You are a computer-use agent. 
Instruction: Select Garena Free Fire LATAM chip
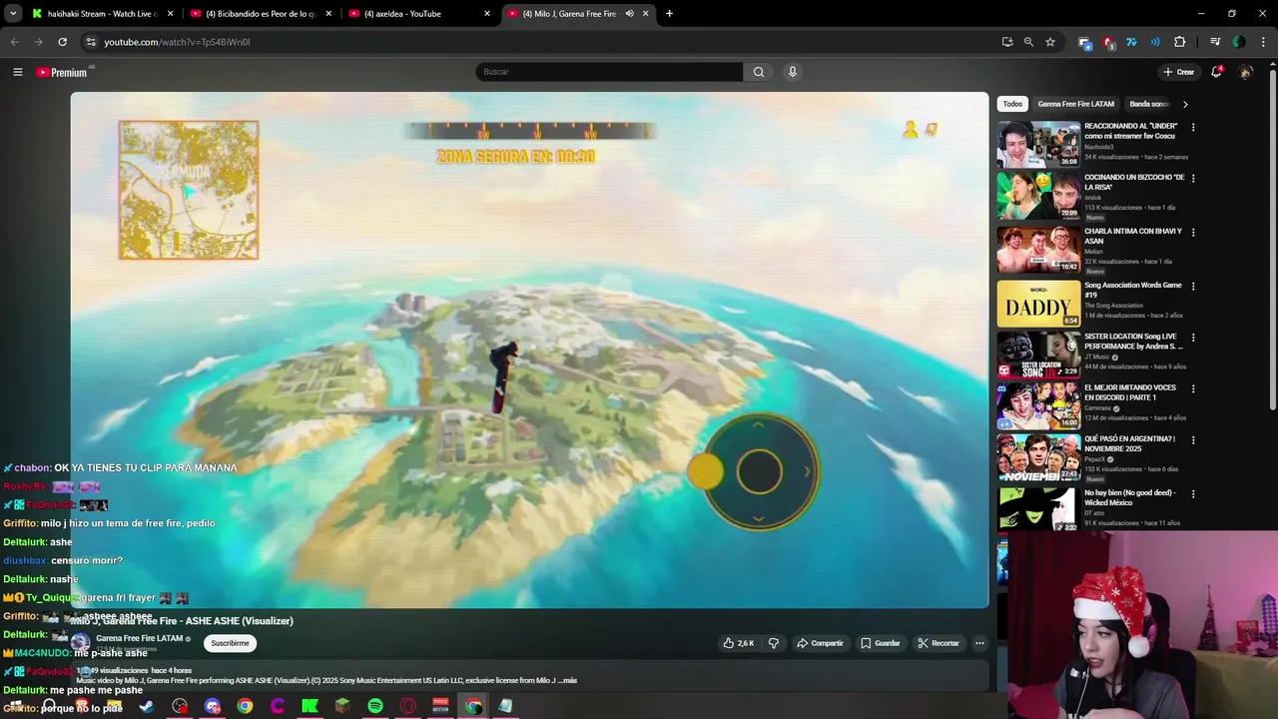[x=1075, y=104]
